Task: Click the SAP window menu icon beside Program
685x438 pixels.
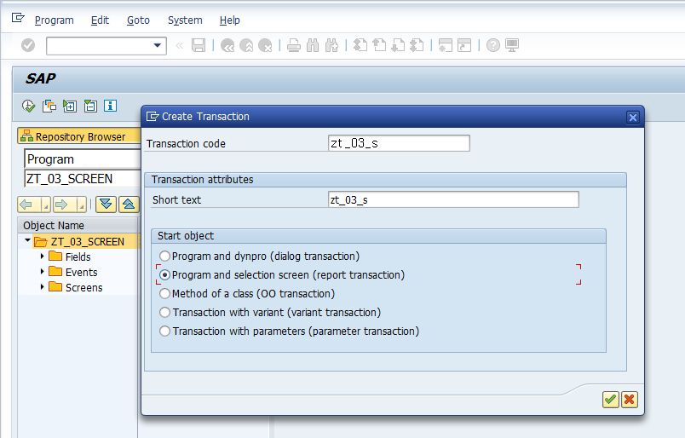Action: [x=18, y=18]
